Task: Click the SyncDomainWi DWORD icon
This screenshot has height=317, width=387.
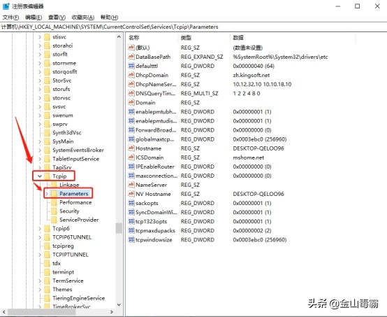Action: (131, 213)
